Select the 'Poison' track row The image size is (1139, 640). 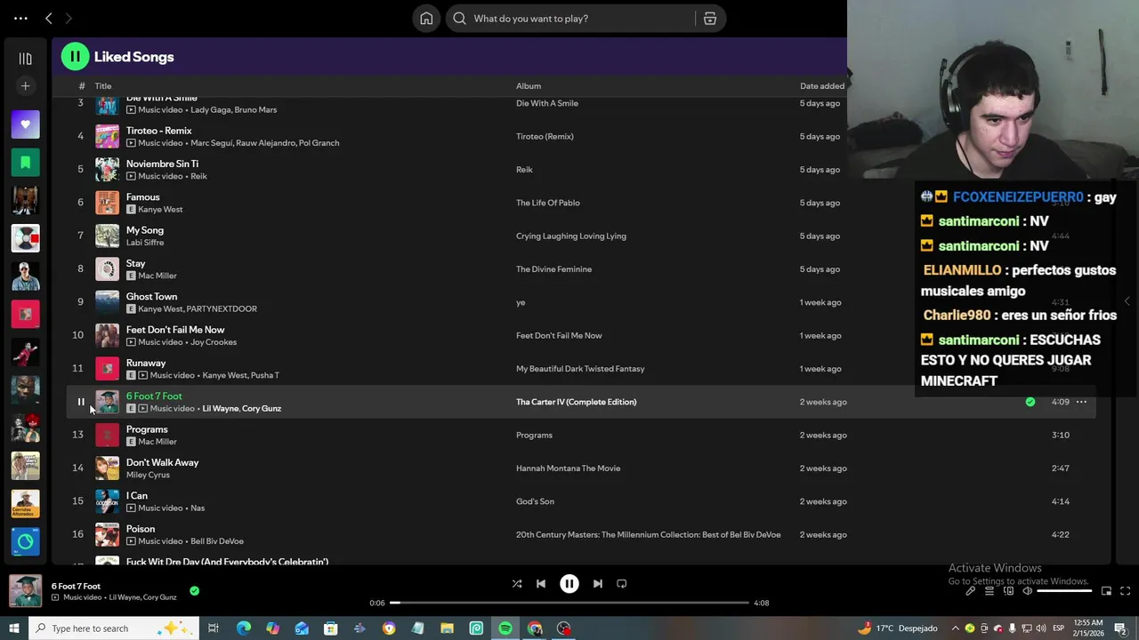(x=581, y=534)
